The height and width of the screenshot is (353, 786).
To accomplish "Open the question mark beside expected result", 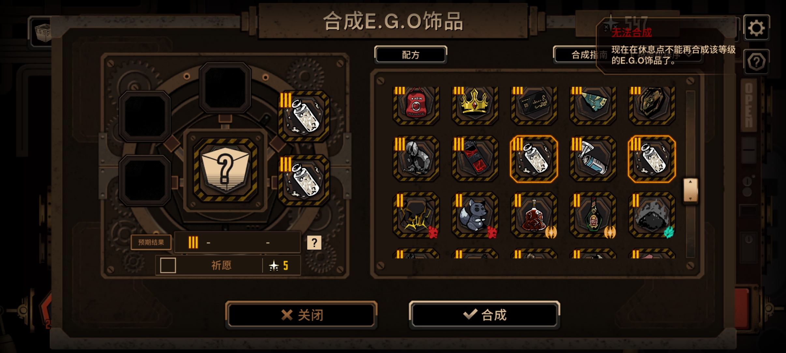I will [314, 243].
